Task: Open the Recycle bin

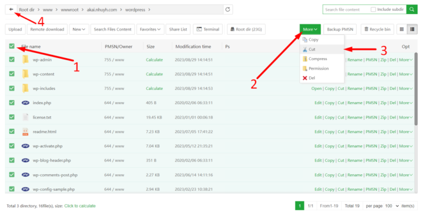Action: 377,30
